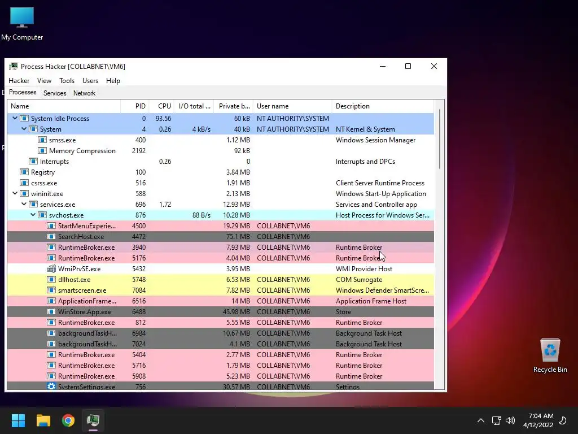Click the focus assist moon icon
Screen dimensions: 578x434
click(563, 420)
